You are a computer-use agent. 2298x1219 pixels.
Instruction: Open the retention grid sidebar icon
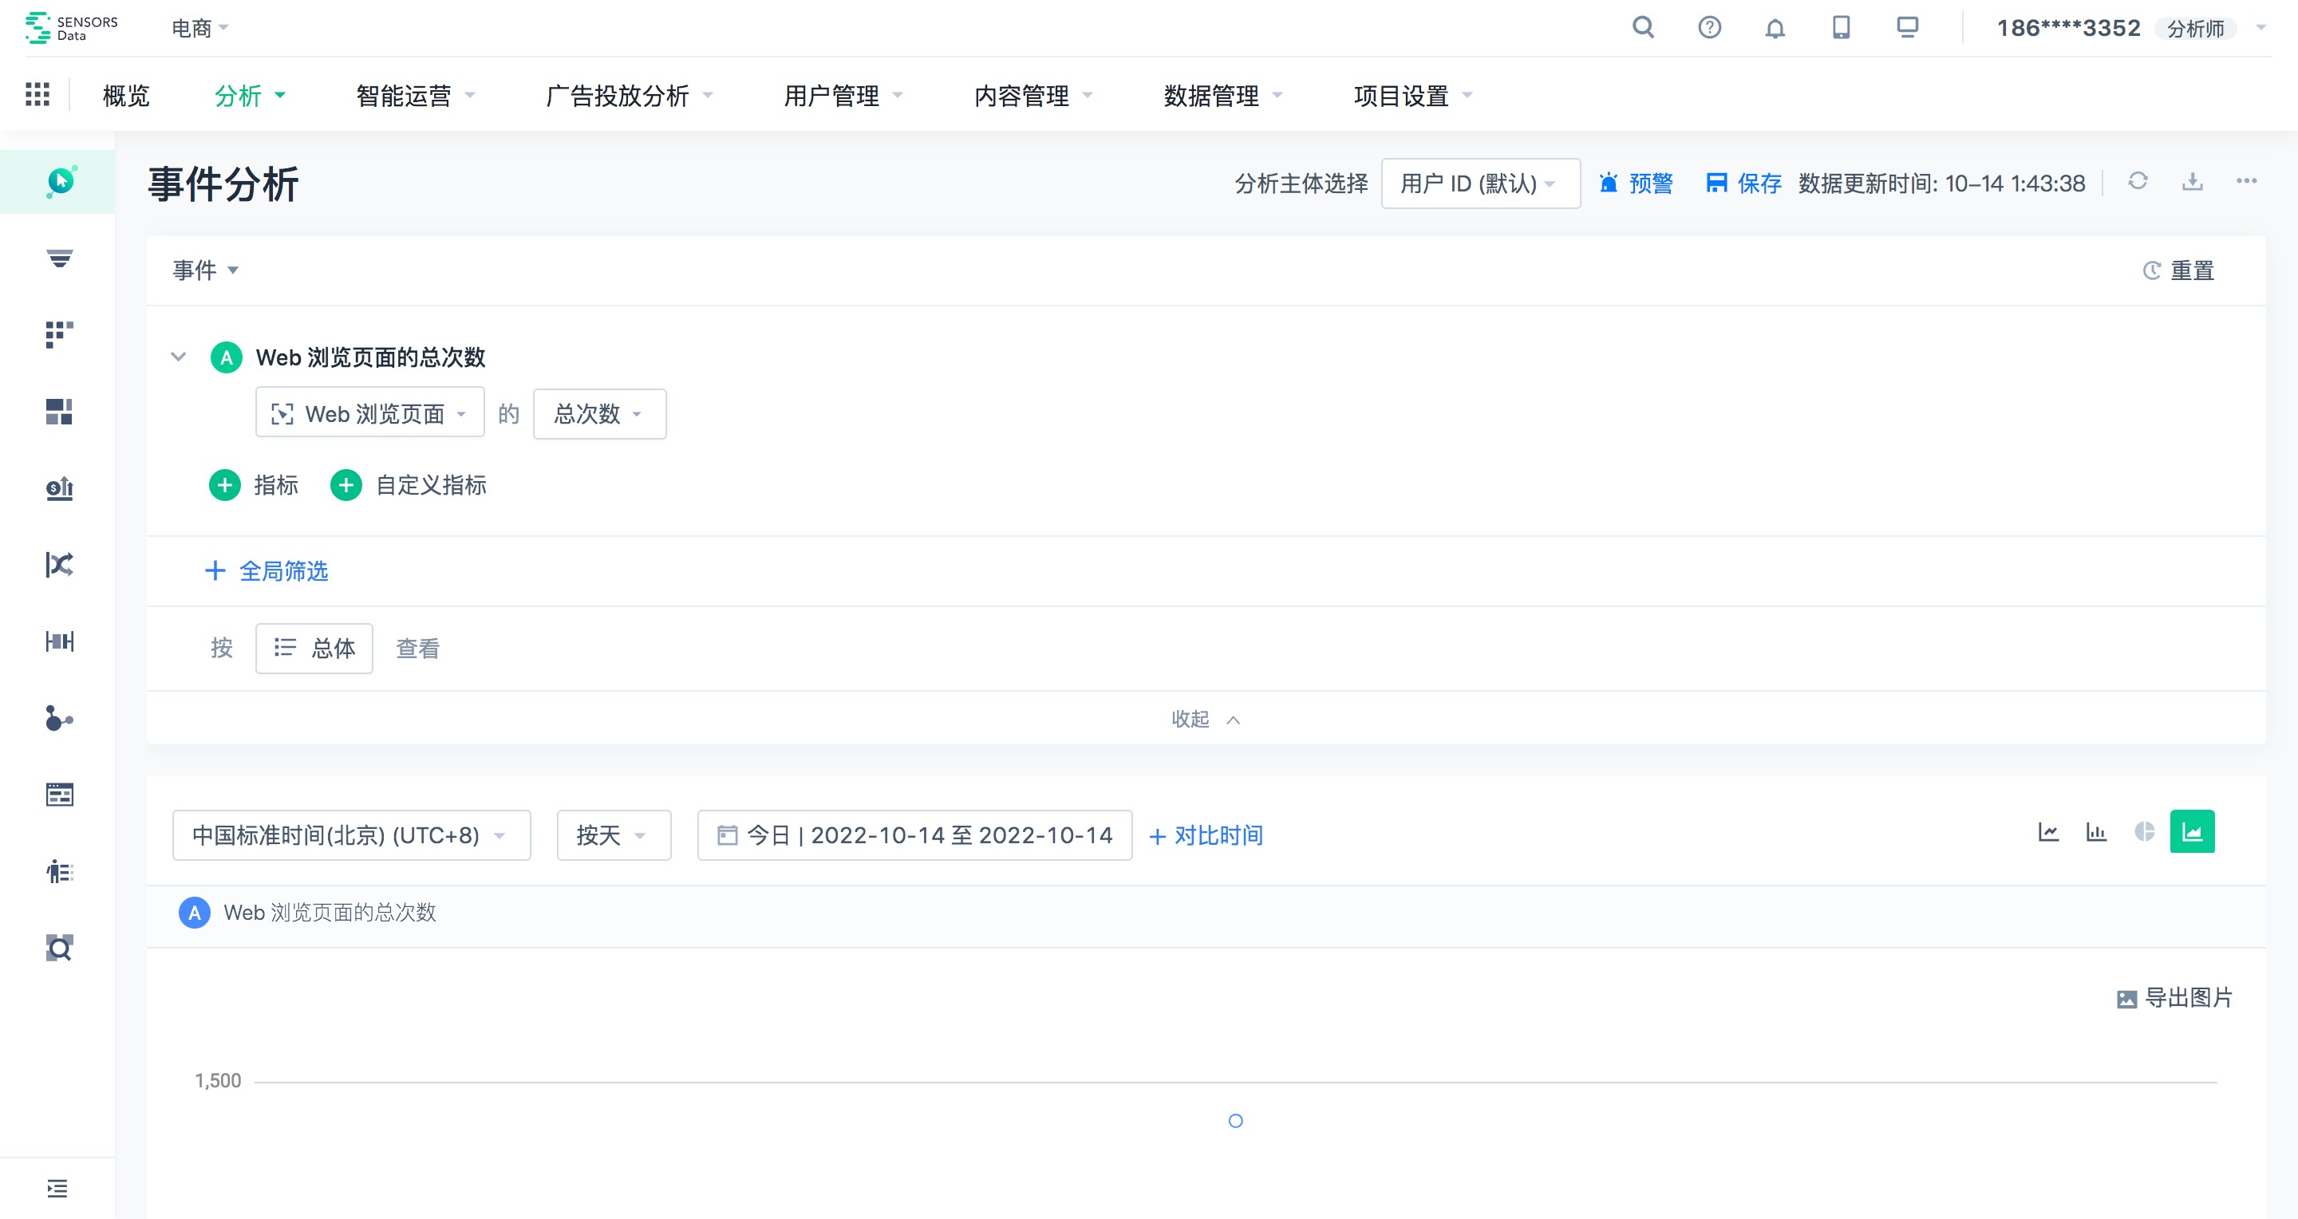tap(60, 334)
